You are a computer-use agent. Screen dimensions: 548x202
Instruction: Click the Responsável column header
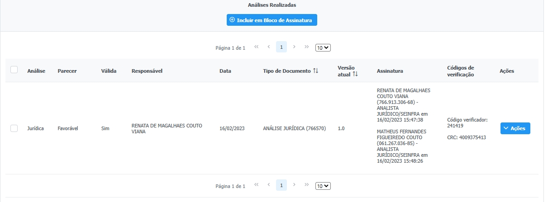[147, 71]
